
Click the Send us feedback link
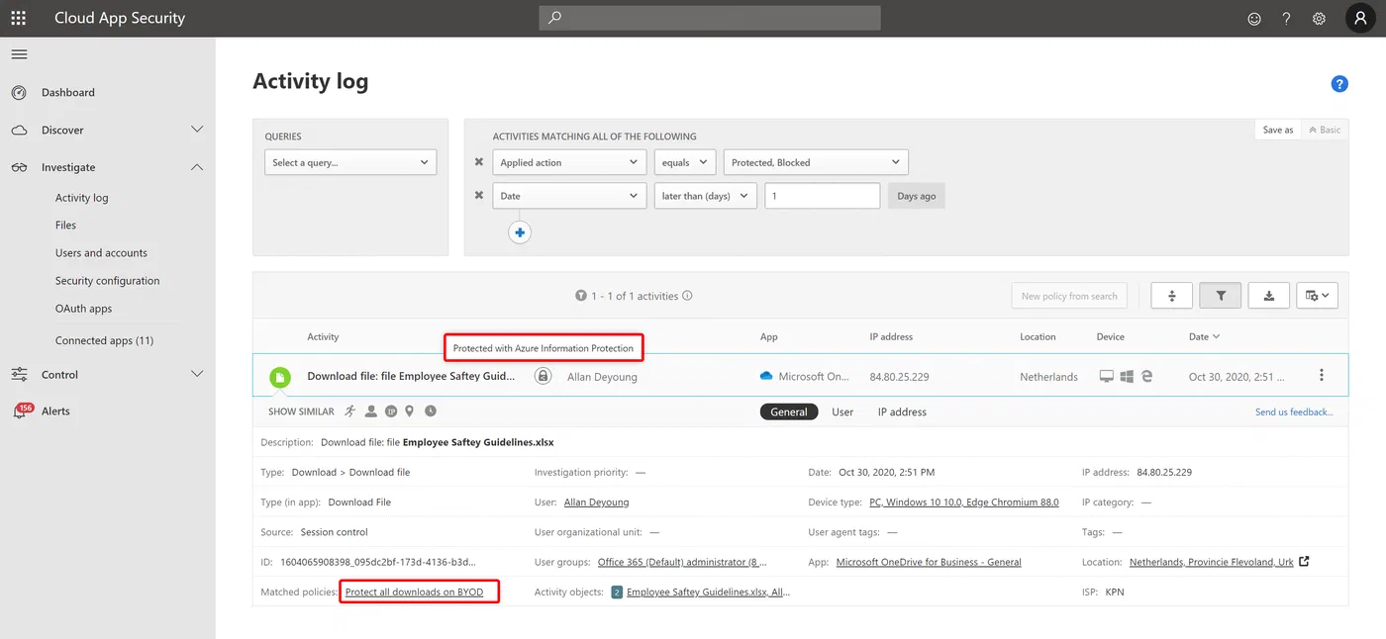click(x=1294, y=411)
